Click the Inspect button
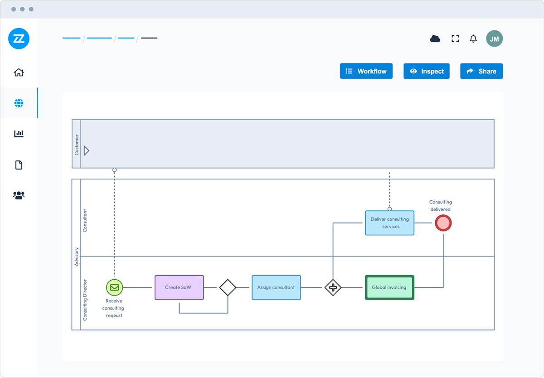The width and height of the screenshot is (544, 378). pyautogui.click(x=426, y=71)
